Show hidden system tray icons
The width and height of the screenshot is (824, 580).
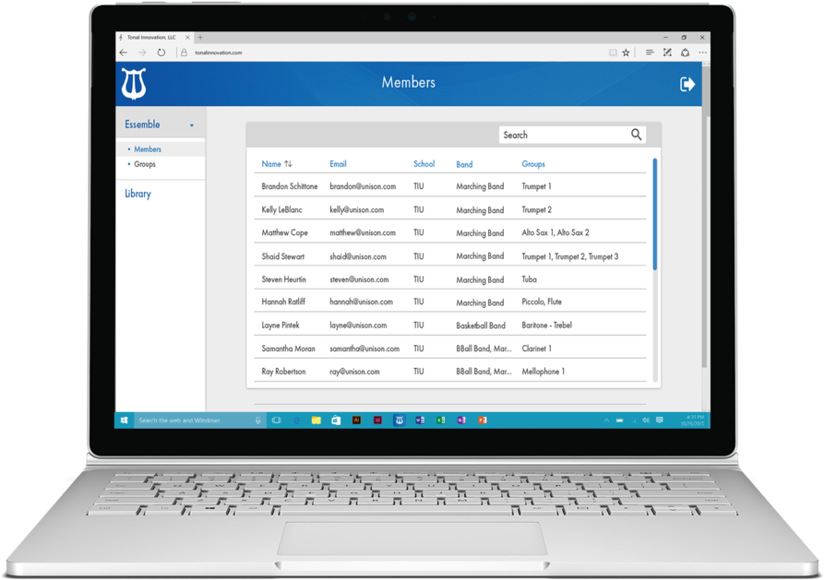point(607,420)
